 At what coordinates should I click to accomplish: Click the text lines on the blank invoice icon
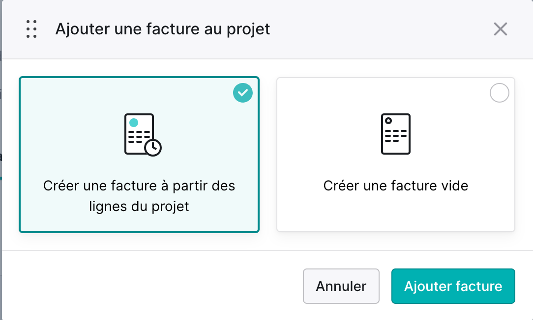coord(396,136)
